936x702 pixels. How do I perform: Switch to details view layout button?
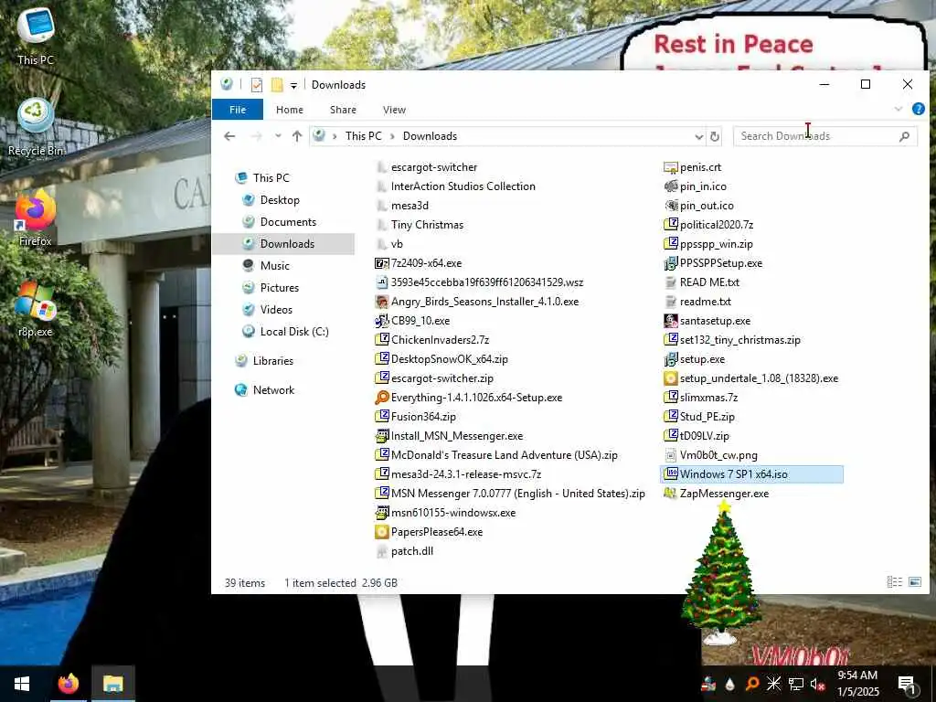(x=894, y=582)
